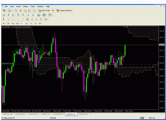Screen dimensions: 166x120
Task: Open the View menu
Action: click(x=12, y=6)
